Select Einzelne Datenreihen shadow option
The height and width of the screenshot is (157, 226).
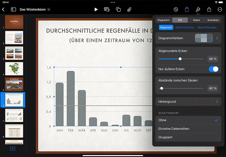point(188,129)
